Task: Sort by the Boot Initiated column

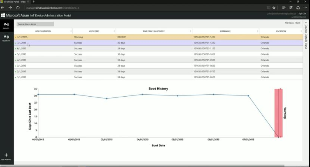Action: [x=43, y=31]
